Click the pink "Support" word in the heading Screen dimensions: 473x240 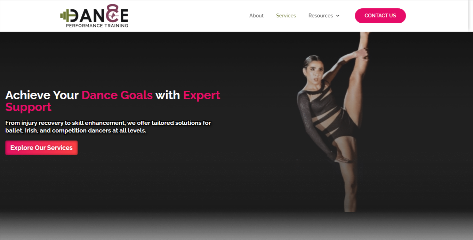(29, 107)
